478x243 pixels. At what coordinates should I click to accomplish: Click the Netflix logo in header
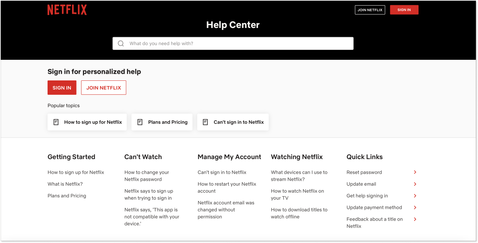click(67, 10)
